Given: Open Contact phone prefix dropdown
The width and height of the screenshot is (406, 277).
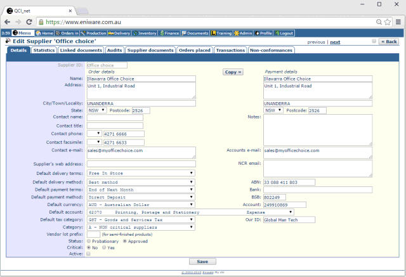Looking at the screenshot, I should [x=95, y=134].
